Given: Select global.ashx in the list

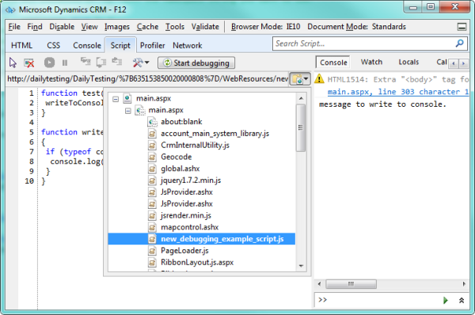Looking at the screenshot, I should pos(180,169).
